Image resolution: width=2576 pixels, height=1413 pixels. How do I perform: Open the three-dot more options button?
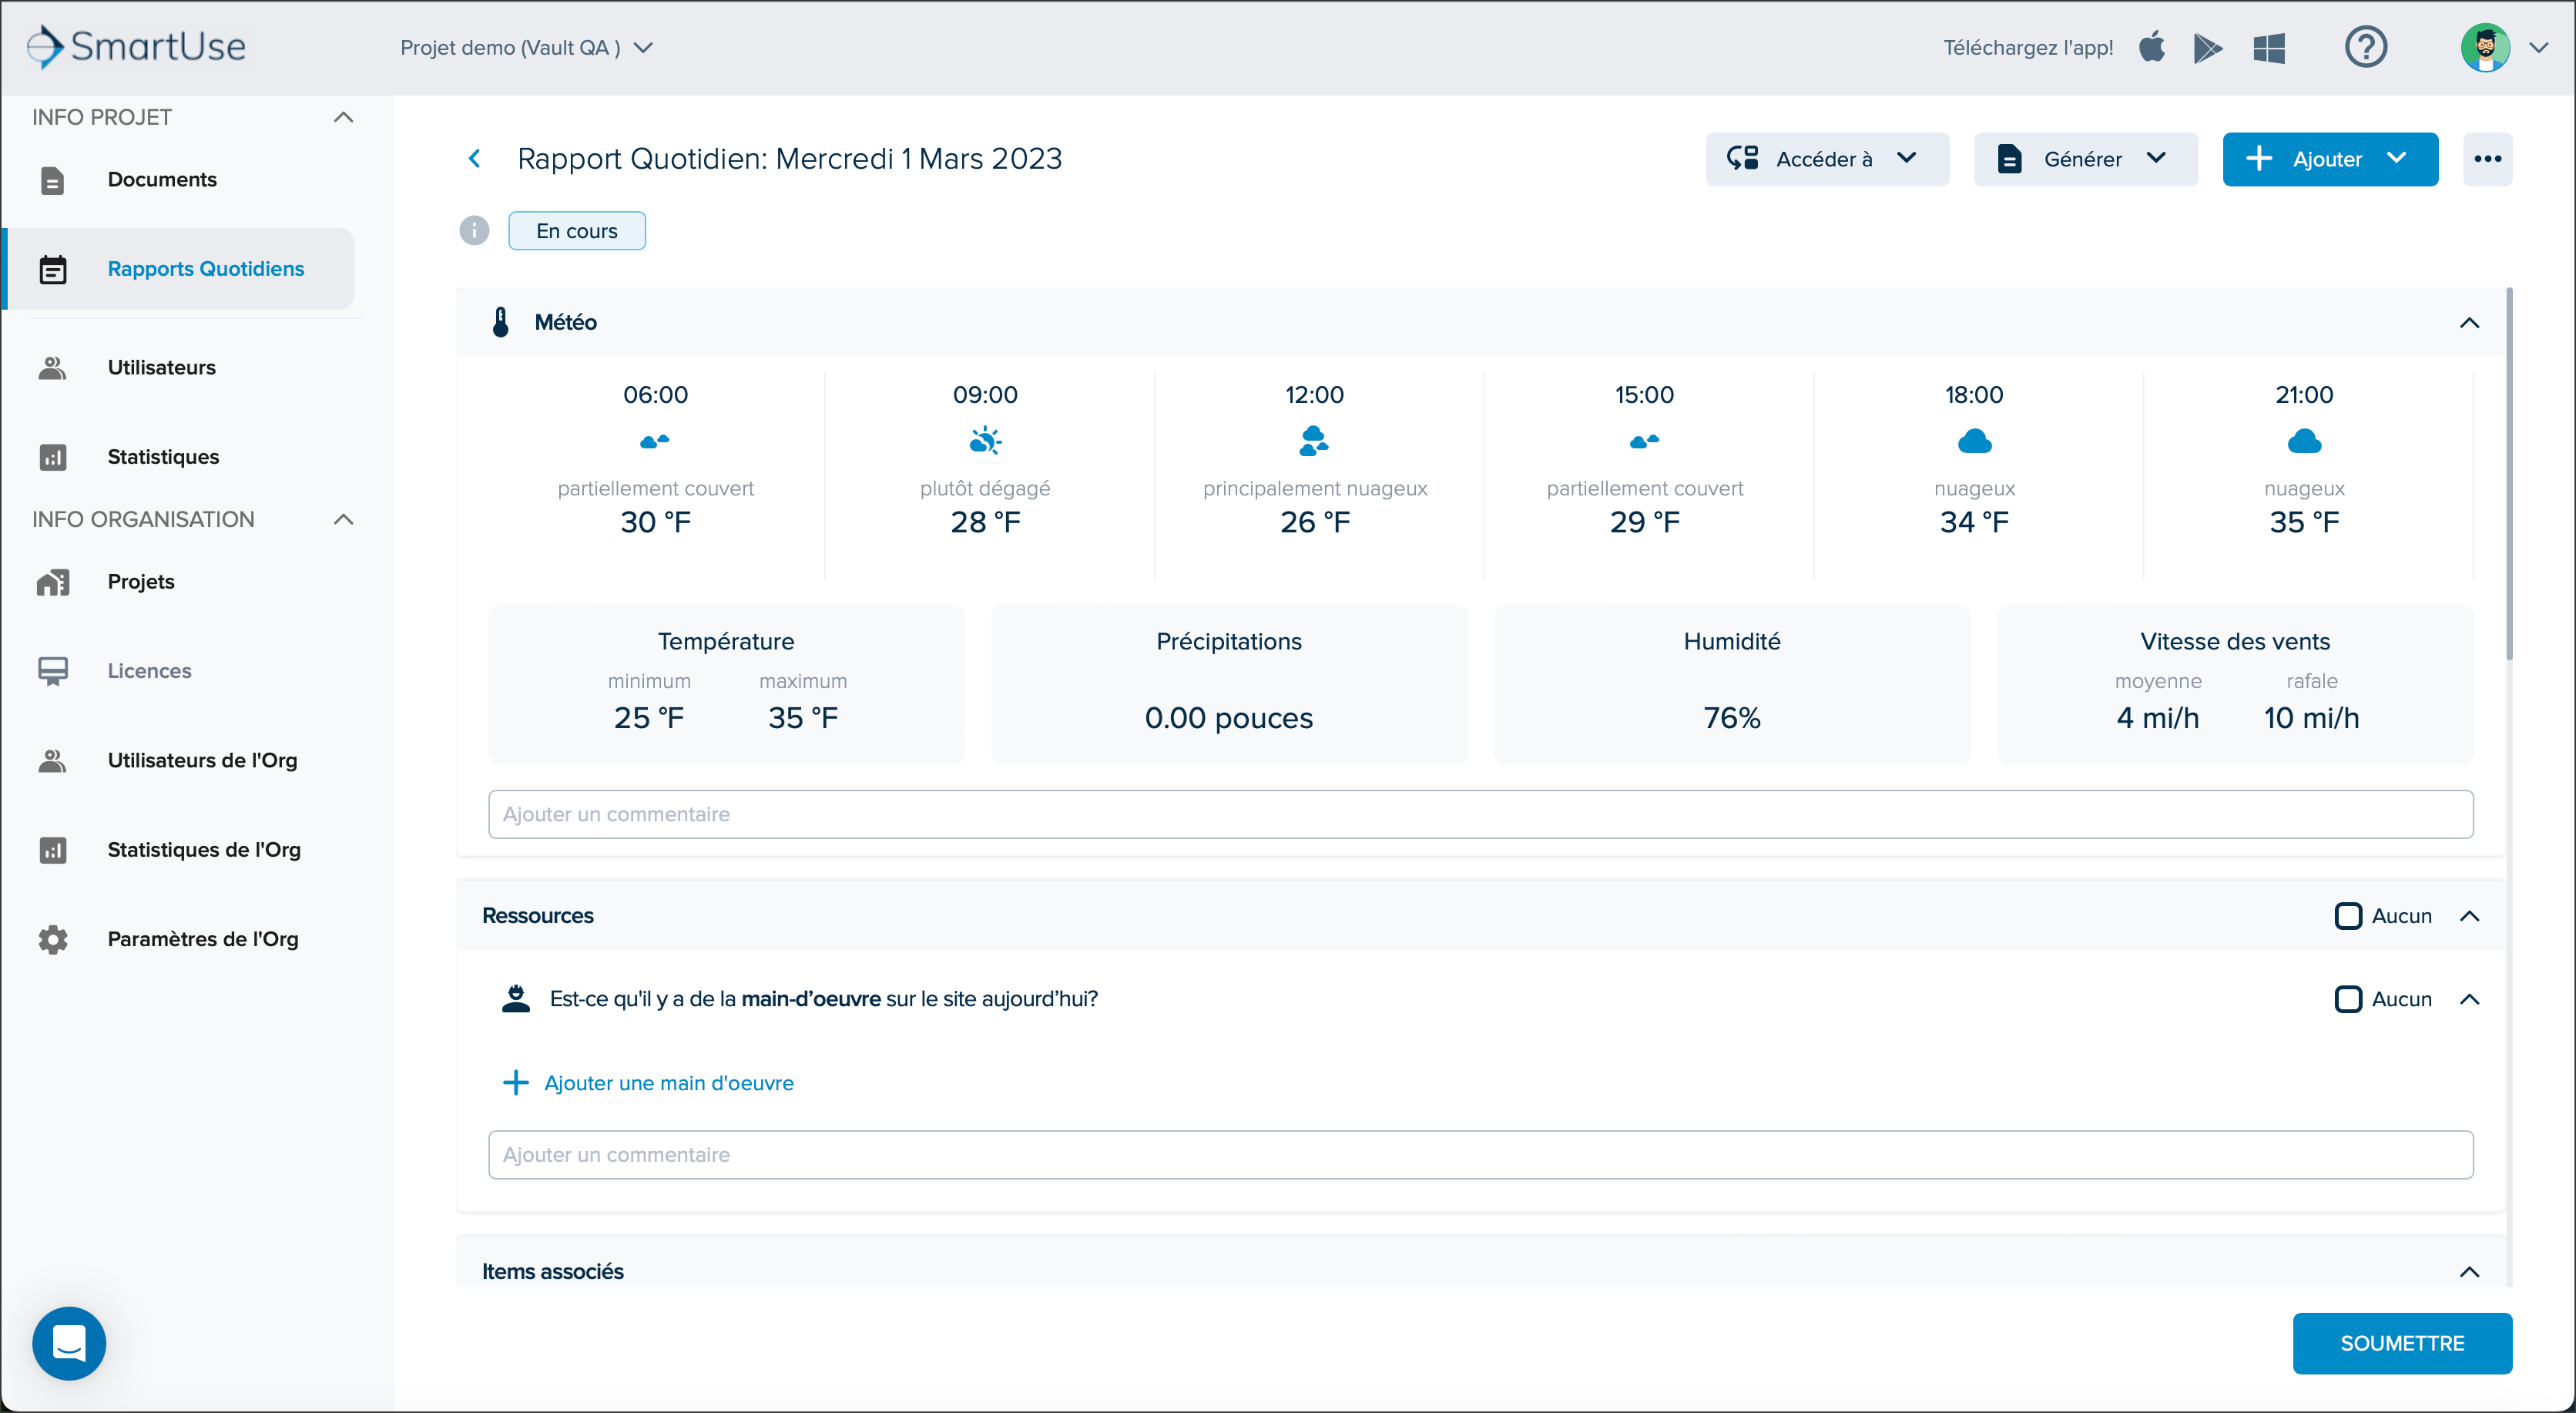point(2487,159)
